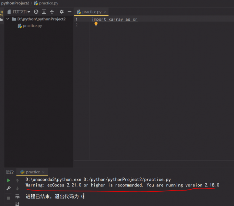Hide the project tool window with minus icon
234x206 pixels.
69,12
